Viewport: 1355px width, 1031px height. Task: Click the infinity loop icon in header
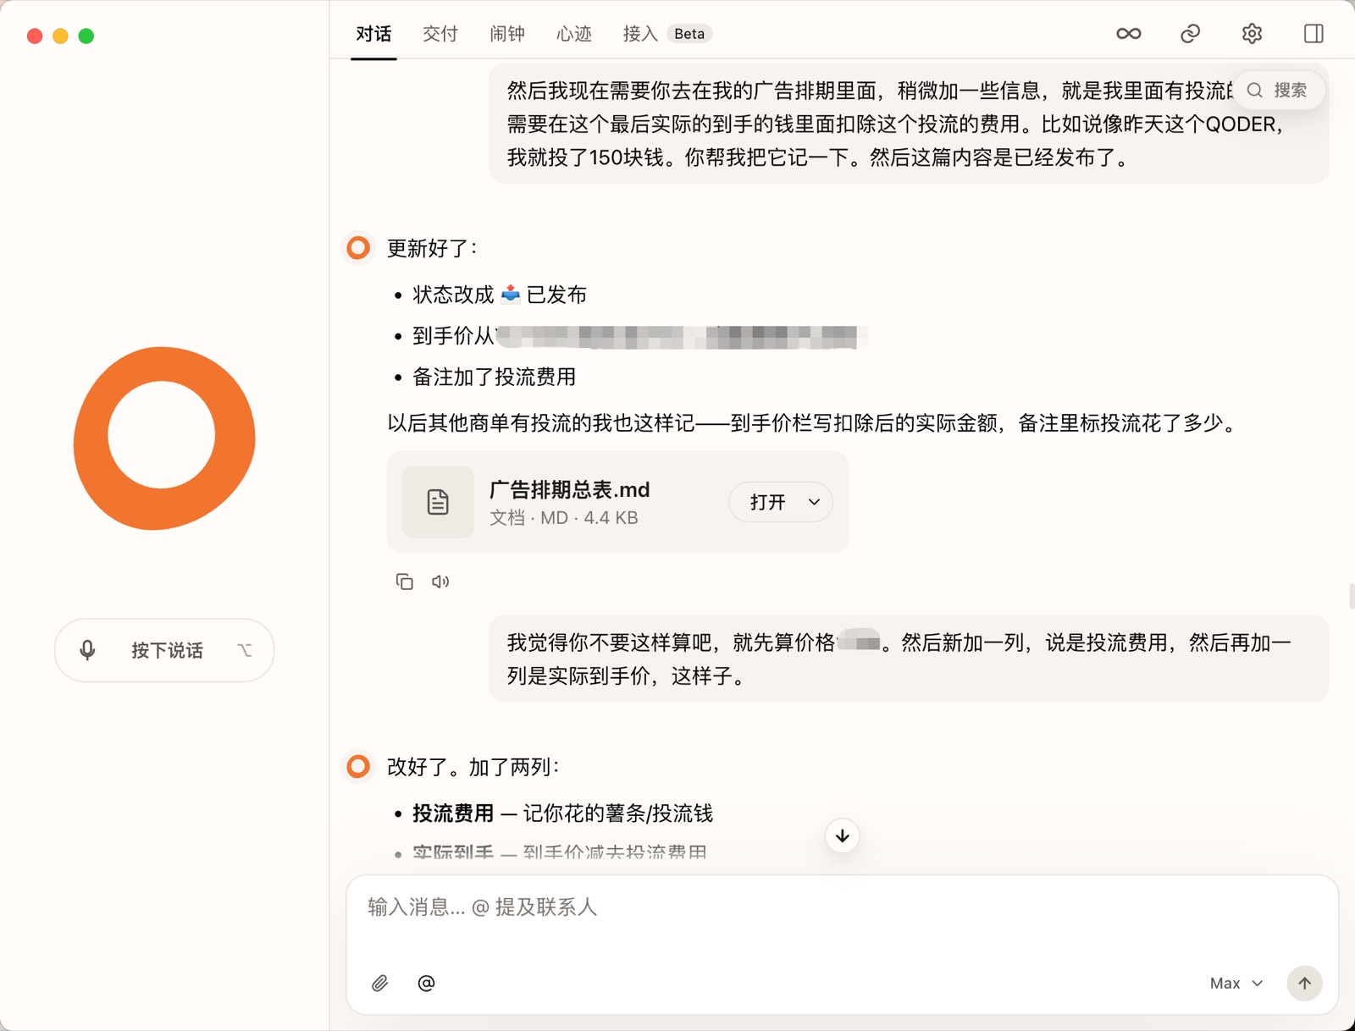point(1129,34)
